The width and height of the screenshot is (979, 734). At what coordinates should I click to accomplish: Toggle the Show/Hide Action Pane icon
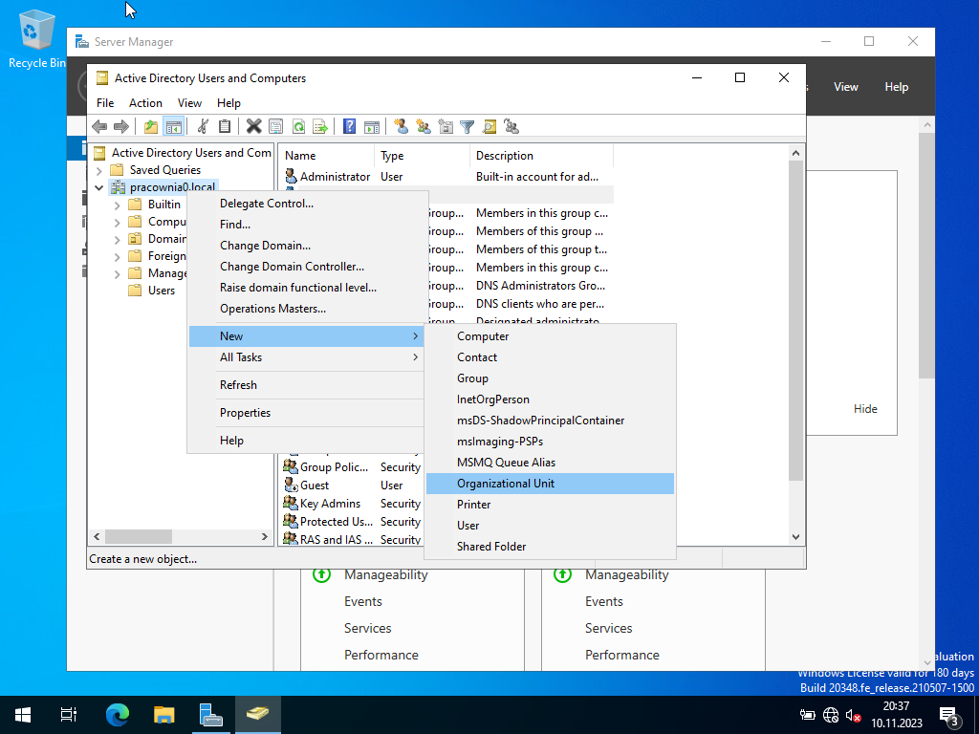coord(372,127)
